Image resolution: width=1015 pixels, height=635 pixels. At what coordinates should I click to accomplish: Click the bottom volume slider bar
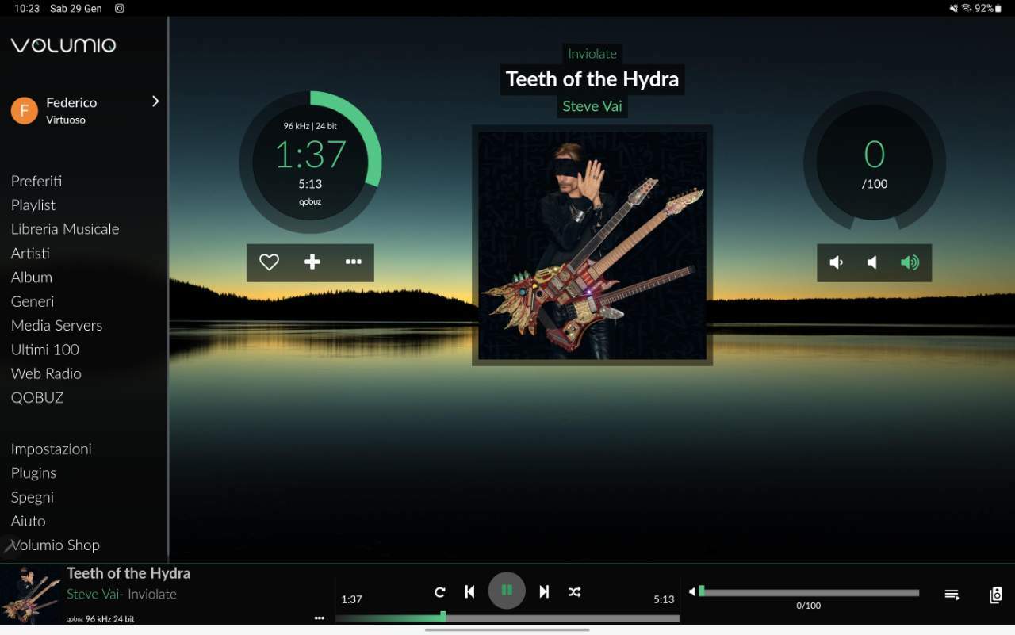click(809, 592)
